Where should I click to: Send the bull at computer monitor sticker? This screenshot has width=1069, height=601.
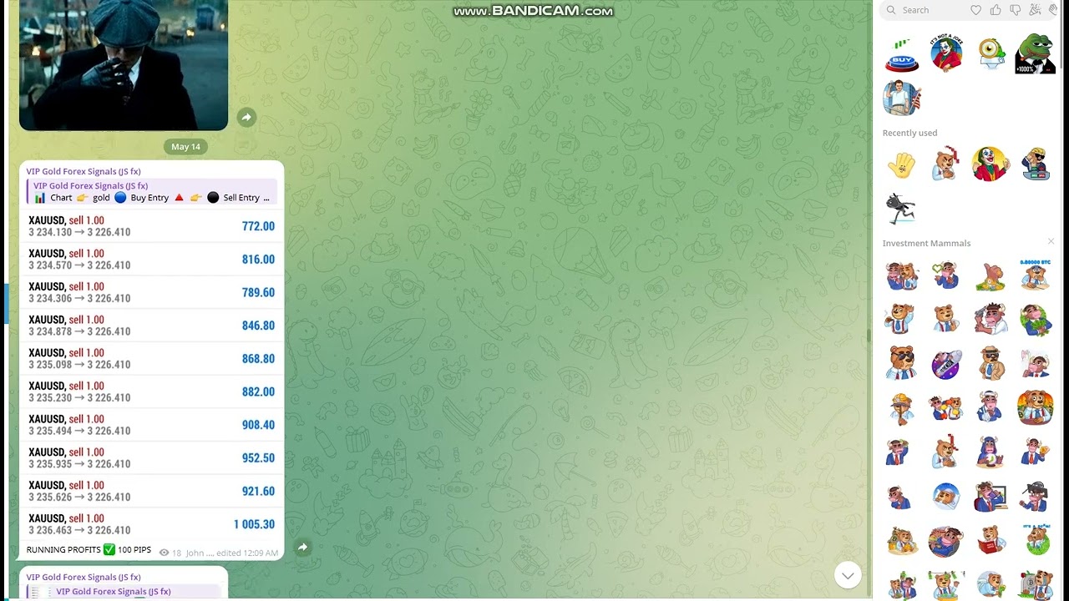point(990,497)
